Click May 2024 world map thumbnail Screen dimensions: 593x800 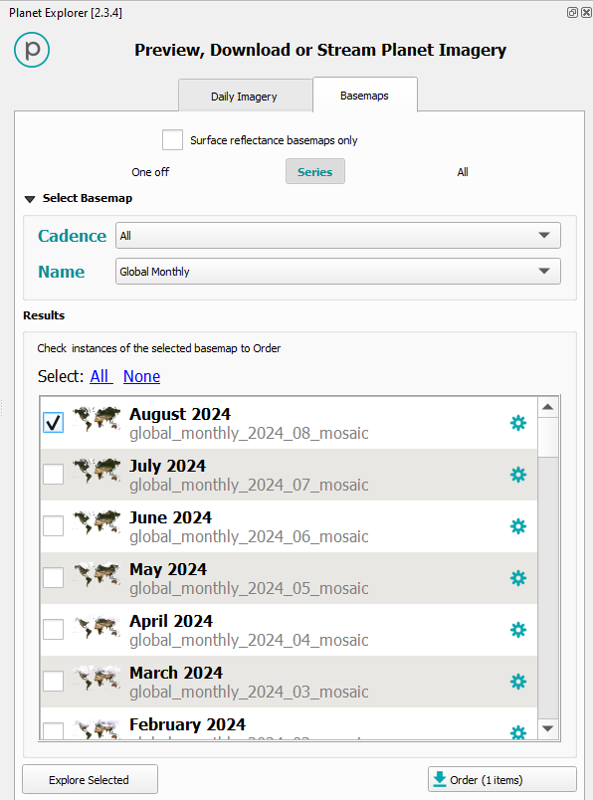point(97,574)
